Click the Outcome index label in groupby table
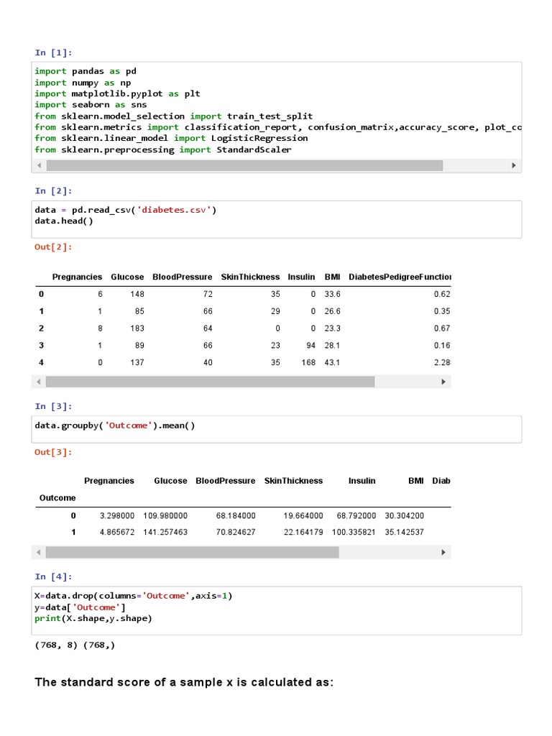This screenshot has width=552, height=736. 57,497
